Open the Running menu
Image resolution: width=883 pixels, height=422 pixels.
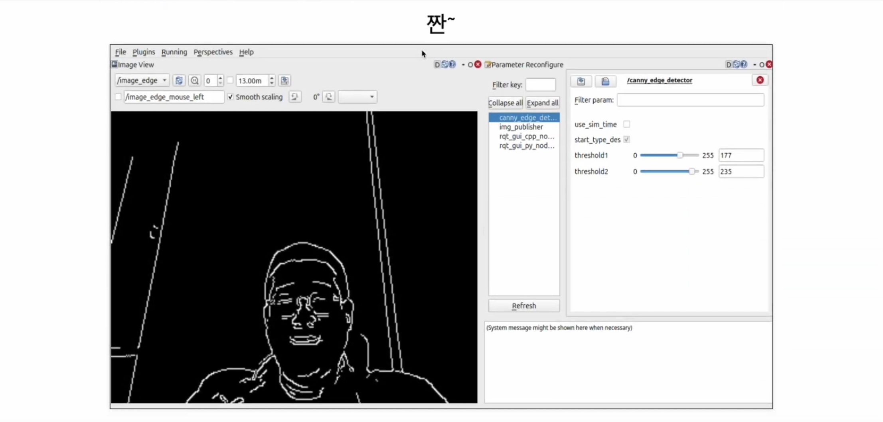click(174, 52)
